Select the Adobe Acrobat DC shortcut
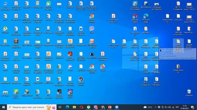 70,56
